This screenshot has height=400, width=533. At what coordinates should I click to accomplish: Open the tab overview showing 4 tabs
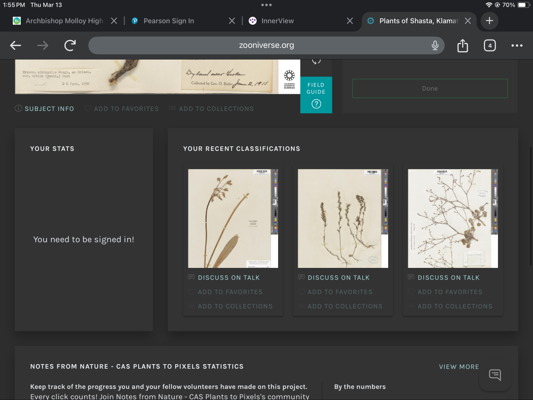point(490,45)
